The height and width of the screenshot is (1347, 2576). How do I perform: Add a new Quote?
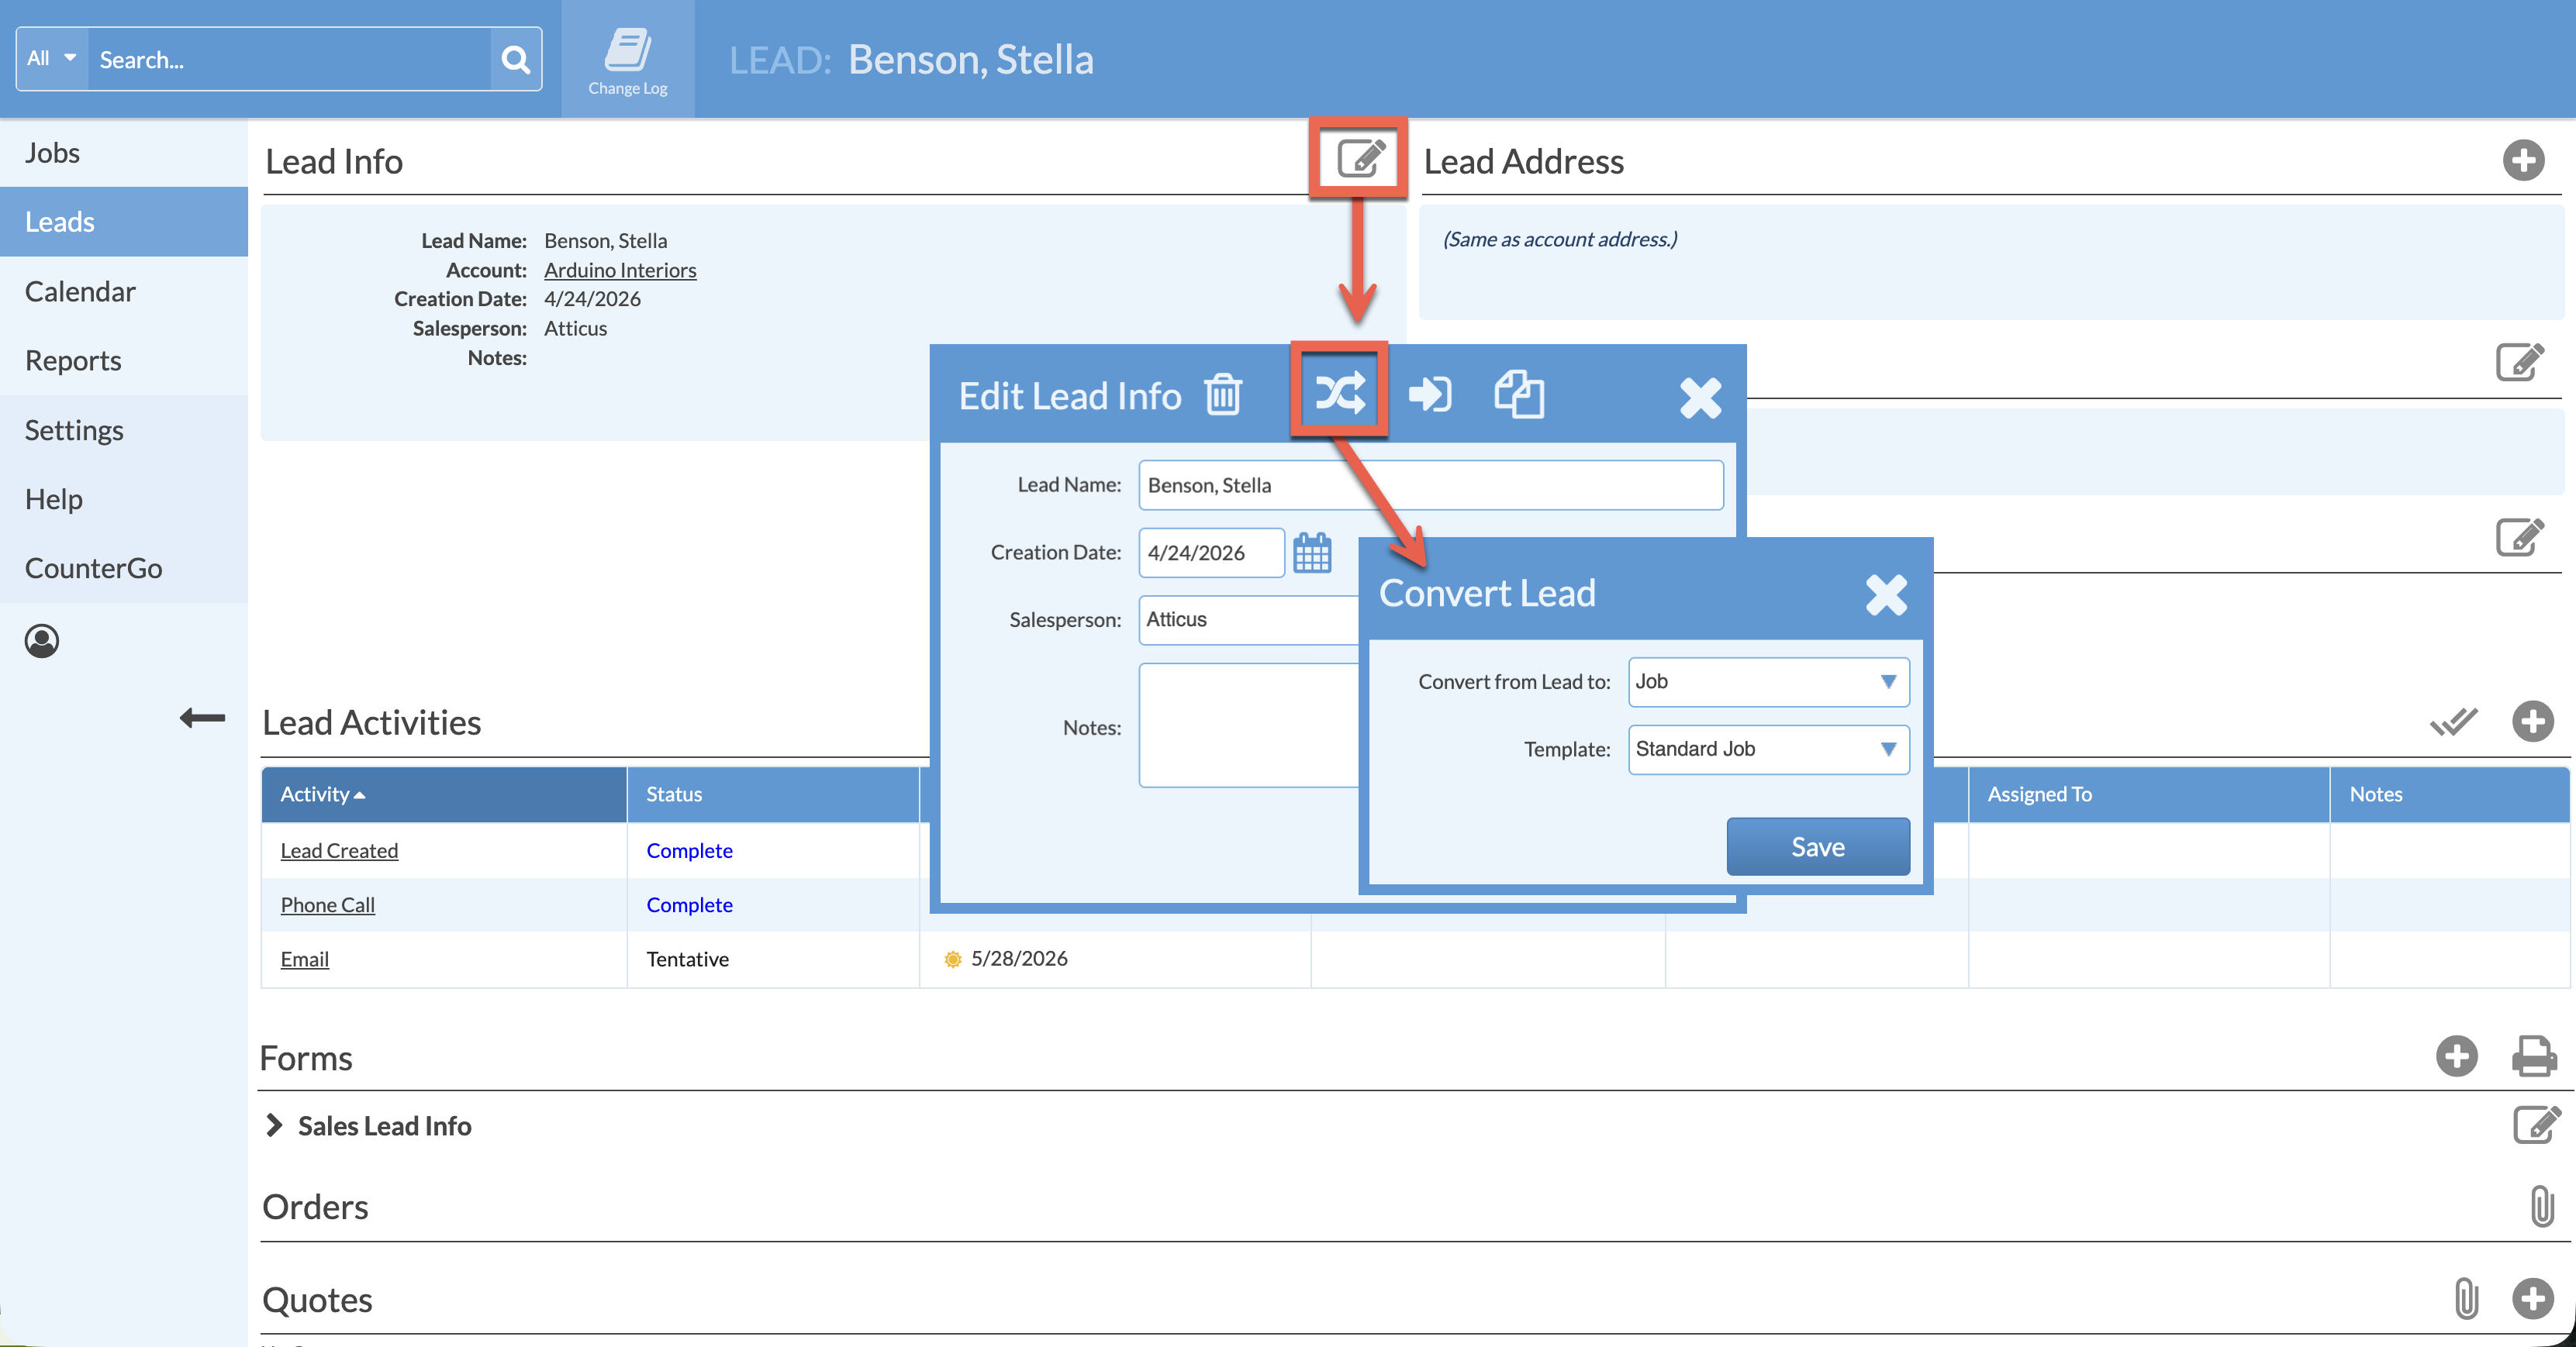pos(2533,1299)
